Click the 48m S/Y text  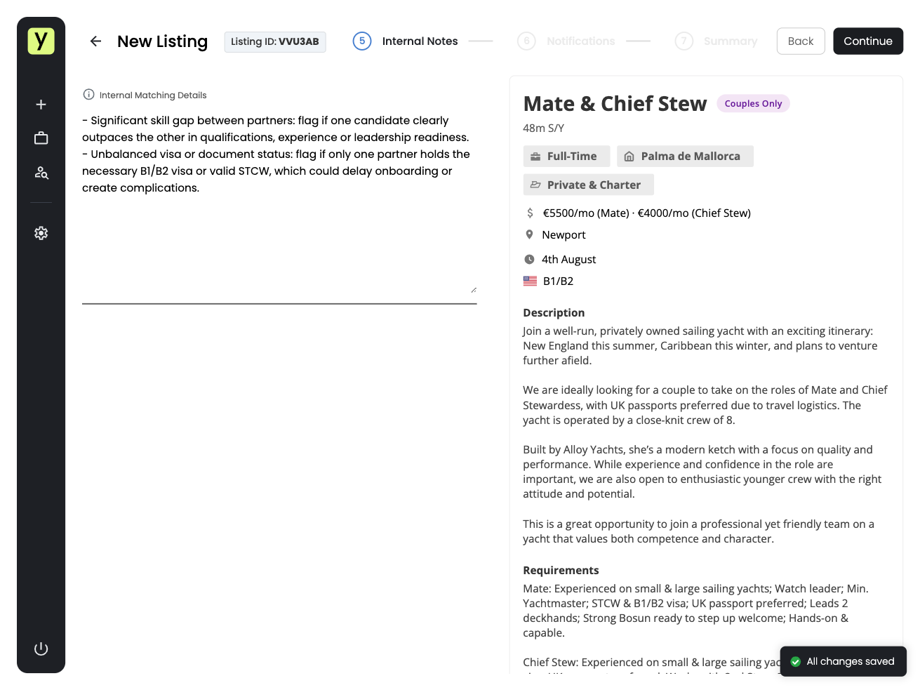pos(543,128)
